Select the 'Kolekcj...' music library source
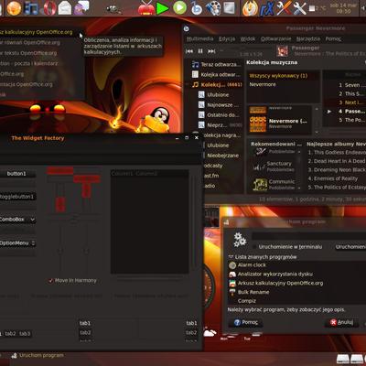366x366 pixels. pos(217,84)
